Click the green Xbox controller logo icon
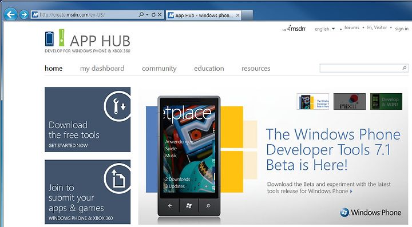The height and width of the screenshot is (227, 412). click(61, 38)
